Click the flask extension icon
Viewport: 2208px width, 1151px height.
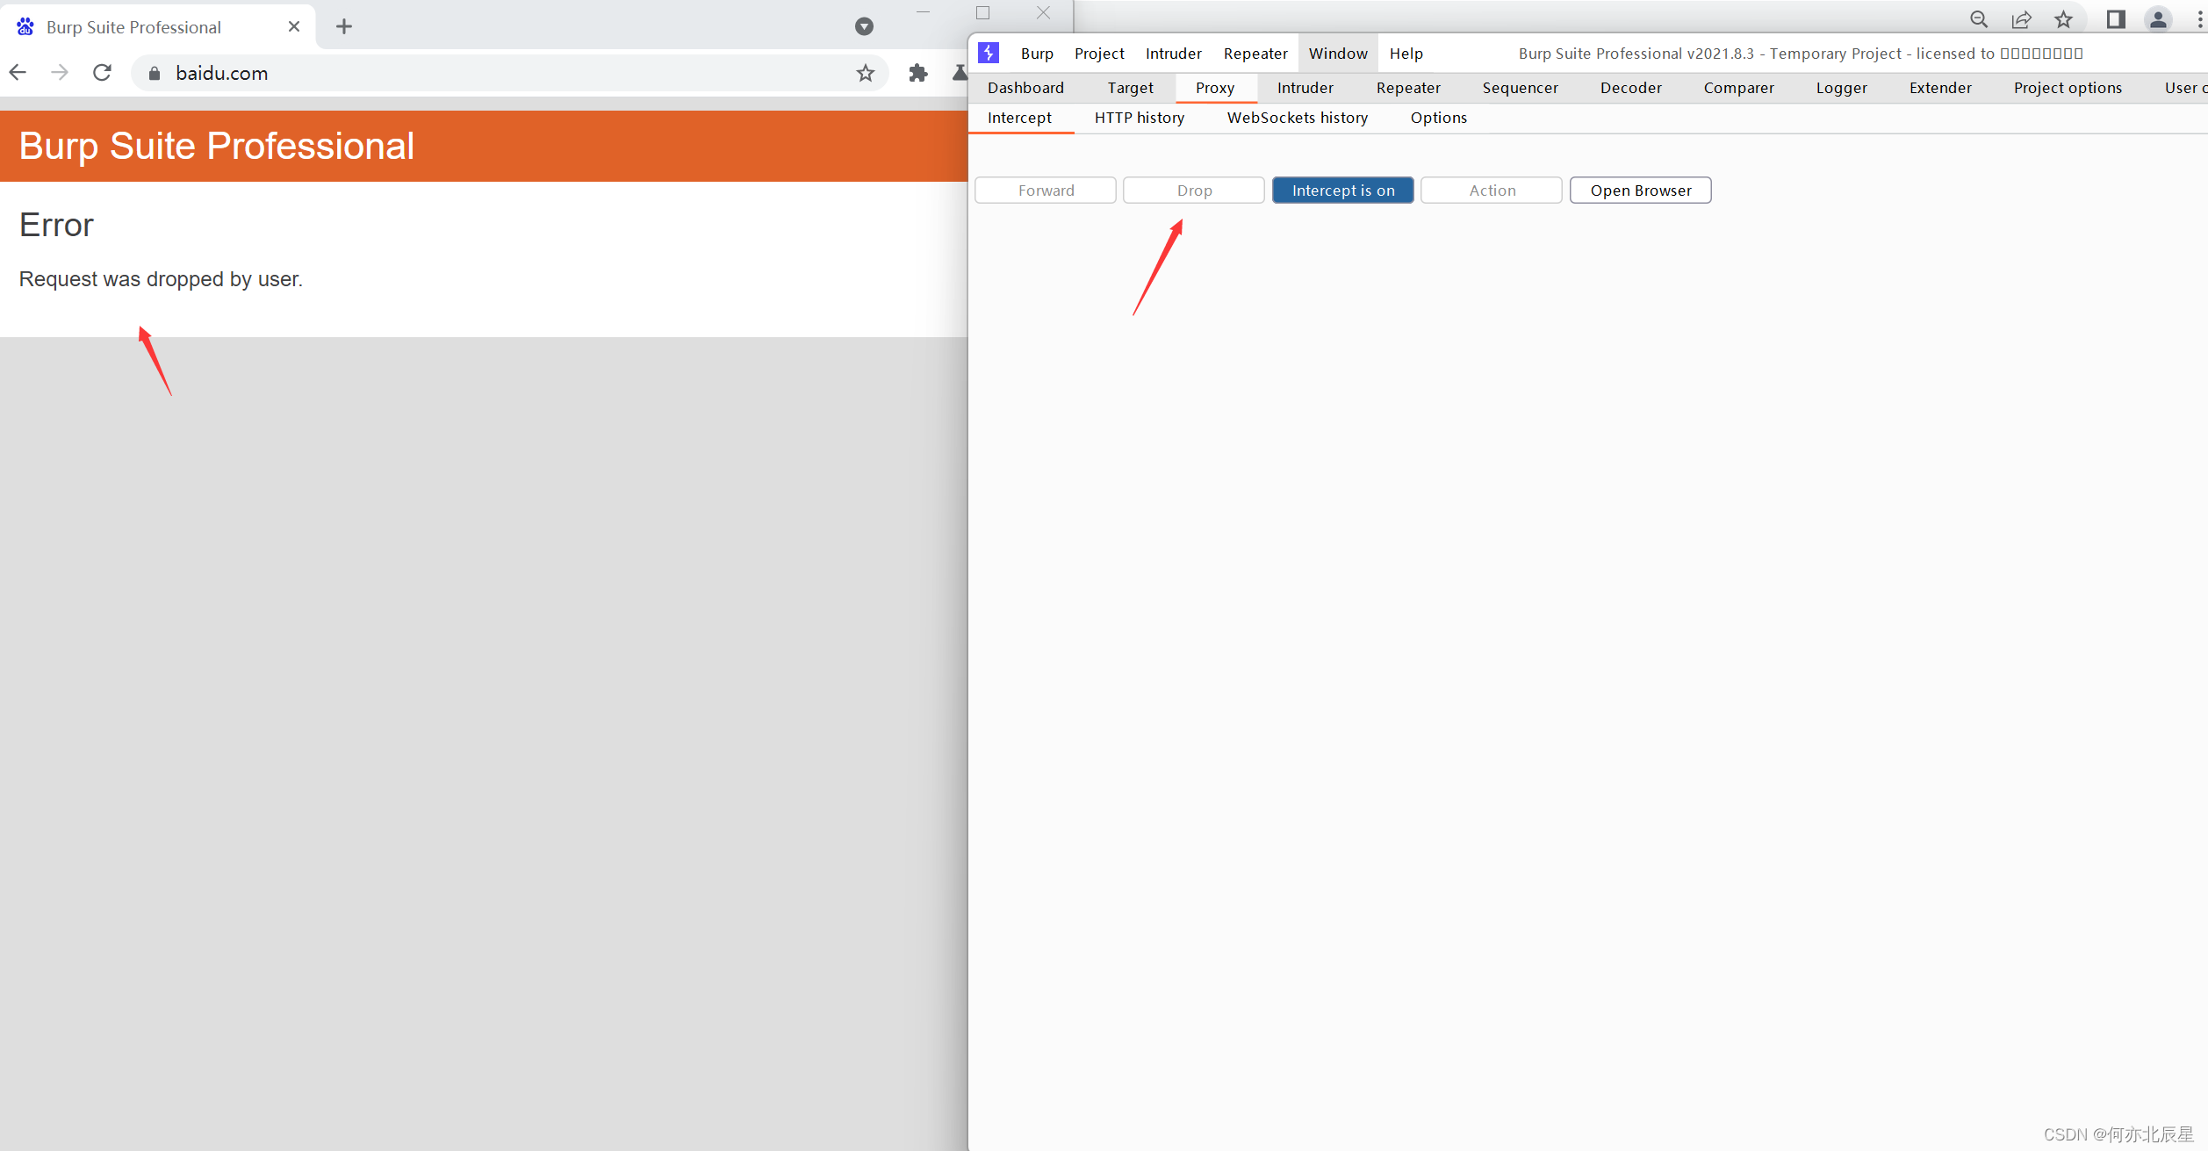coord(960,73)
